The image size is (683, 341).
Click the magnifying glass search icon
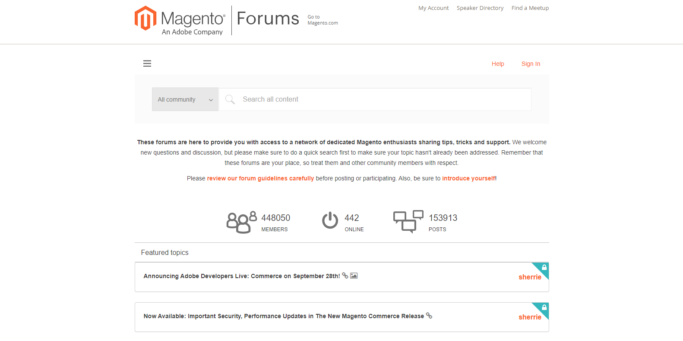tap(230, 99)
